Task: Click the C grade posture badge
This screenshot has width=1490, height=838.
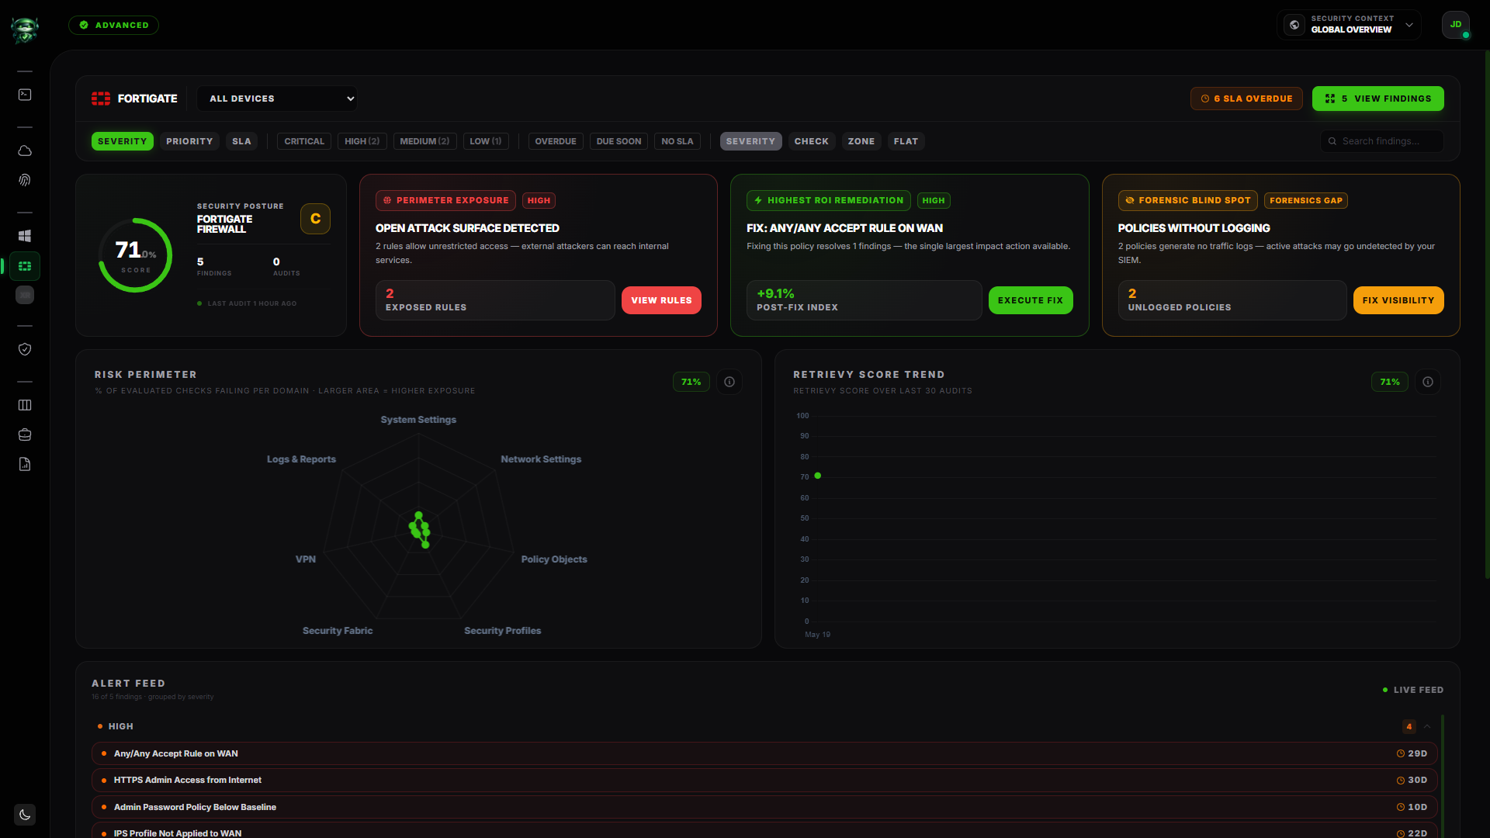Action: [315, 219]
